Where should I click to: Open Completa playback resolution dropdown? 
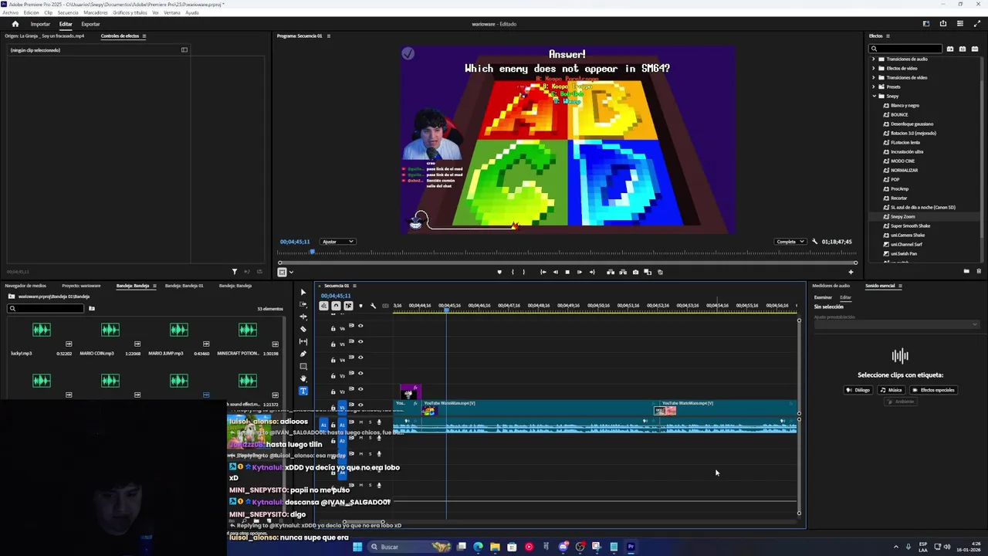pyautogui.click(x=790, y=242)
